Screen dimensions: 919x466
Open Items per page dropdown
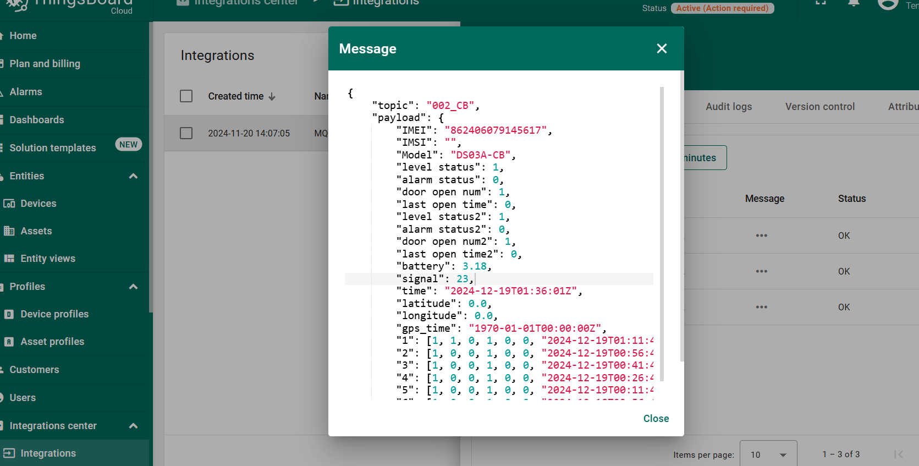click(x=768, y=454)
